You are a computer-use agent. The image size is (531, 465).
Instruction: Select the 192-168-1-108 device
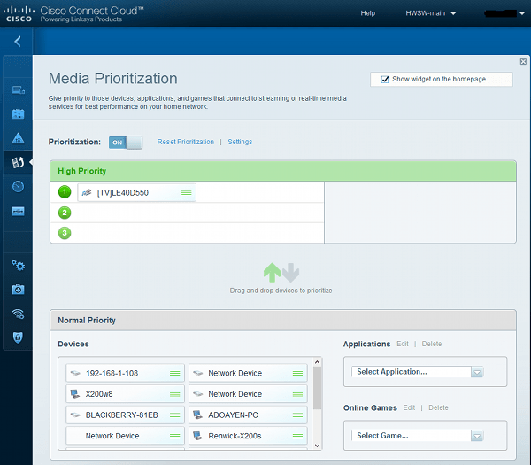tap(125, 373)
